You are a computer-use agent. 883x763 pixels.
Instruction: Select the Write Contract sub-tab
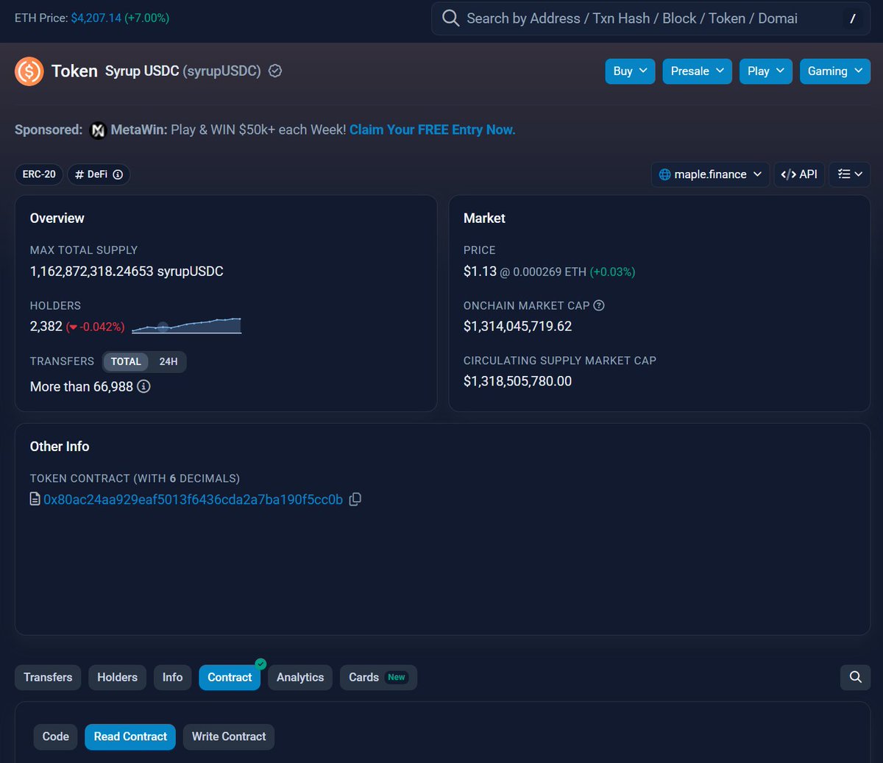229,737
